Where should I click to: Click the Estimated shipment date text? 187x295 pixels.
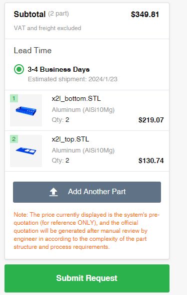[x=72, y=79]
